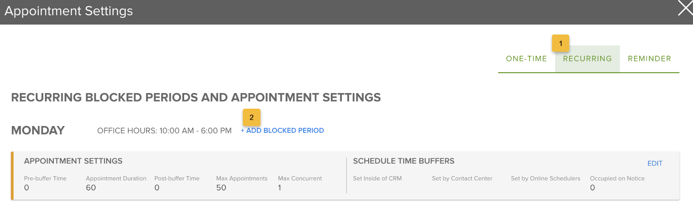
Task: Click the yellow callout marker numbered 2
Action: coord(252,117)
